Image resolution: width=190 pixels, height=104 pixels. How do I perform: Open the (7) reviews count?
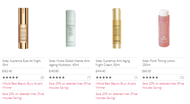pyautogui.click(x=89, y=77)
